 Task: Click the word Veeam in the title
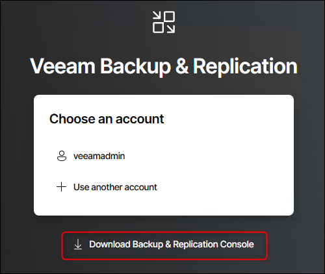click(62, 66)
